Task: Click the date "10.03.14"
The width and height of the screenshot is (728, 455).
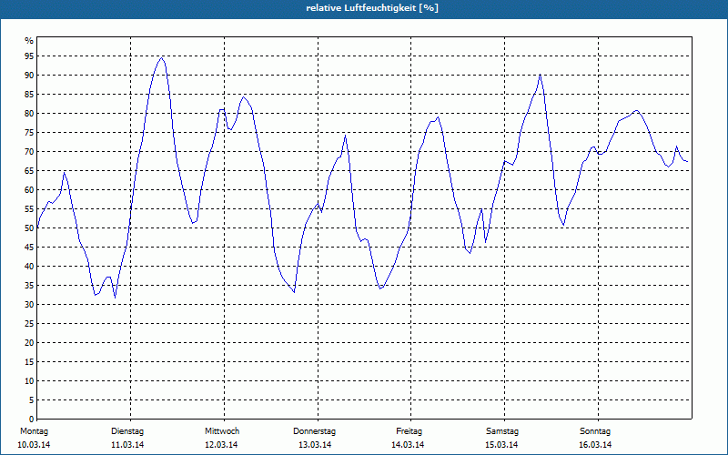Action: pyautogui.click(x=34, y=445)
